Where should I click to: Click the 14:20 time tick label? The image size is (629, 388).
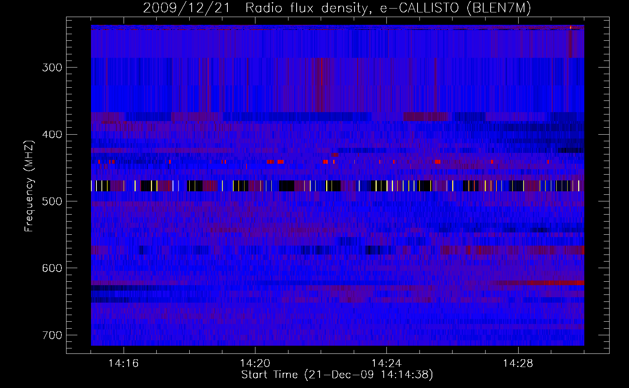coord(255,364)
